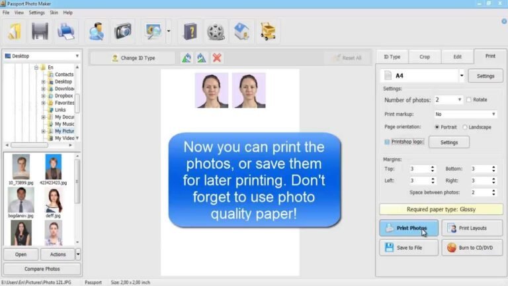Screen dimensions: 508x286
Task: Click the Right margin stepper
Action: tap(493, 180)
